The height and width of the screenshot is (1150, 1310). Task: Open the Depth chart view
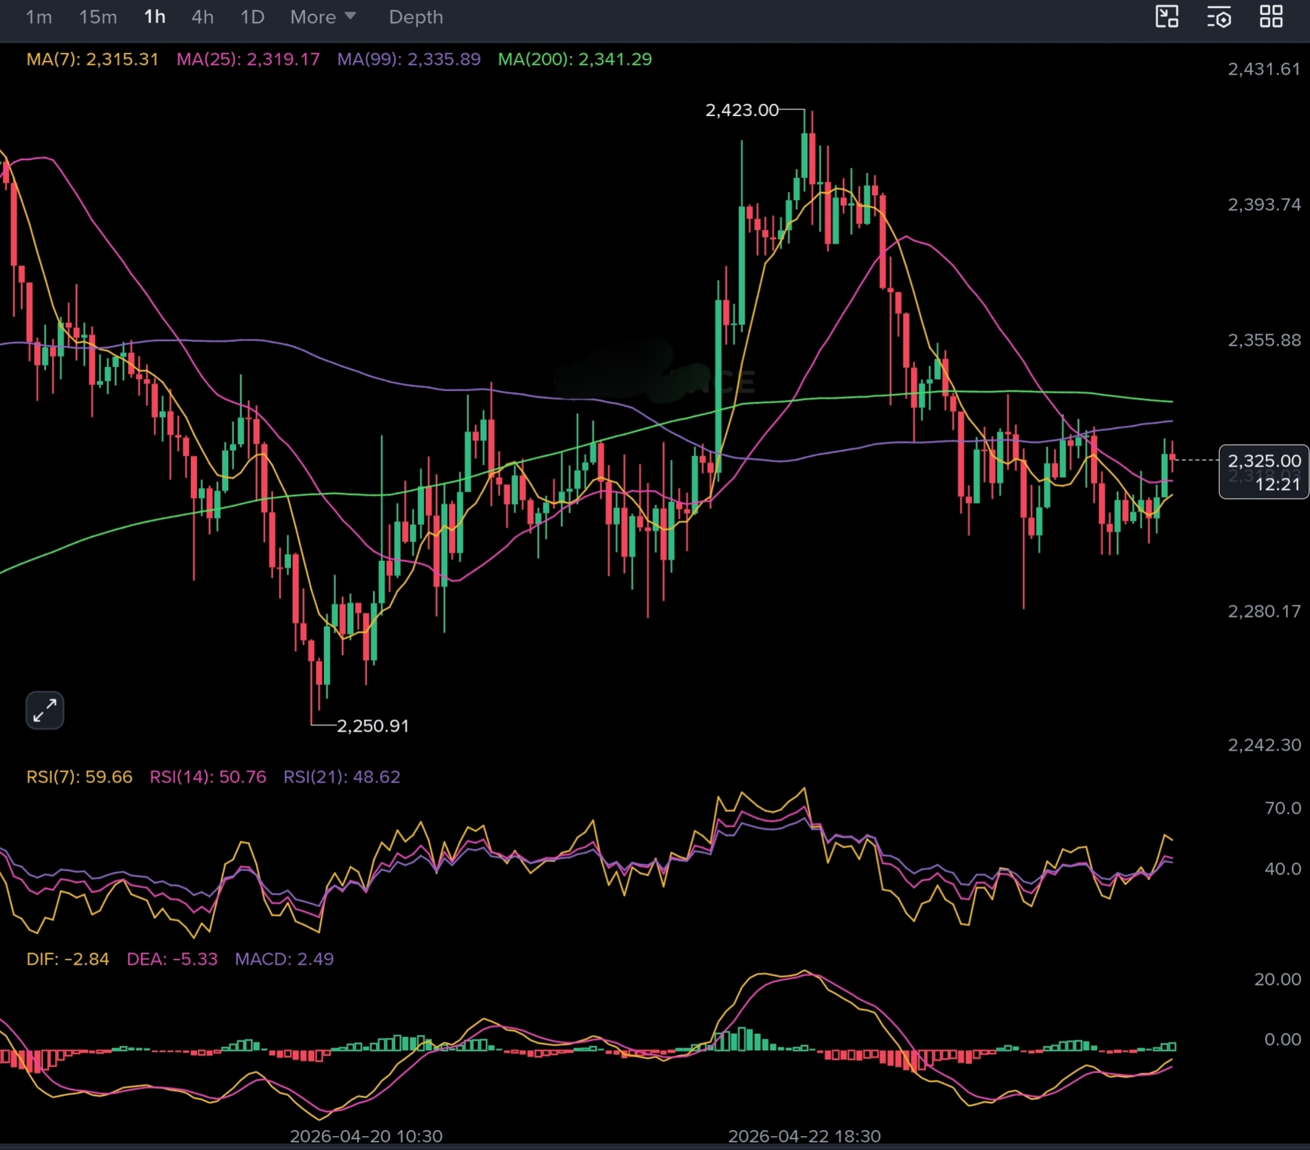pyautogui.click(x=416, y=17)
